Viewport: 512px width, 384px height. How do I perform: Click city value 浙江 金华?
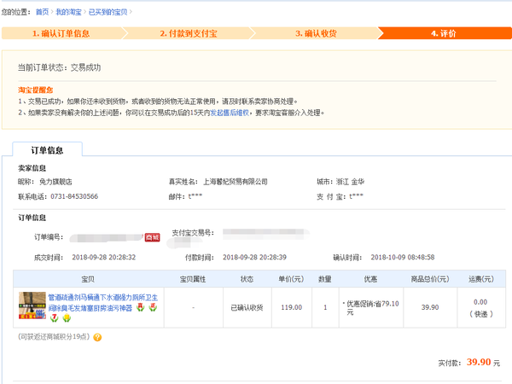[351, 182]
